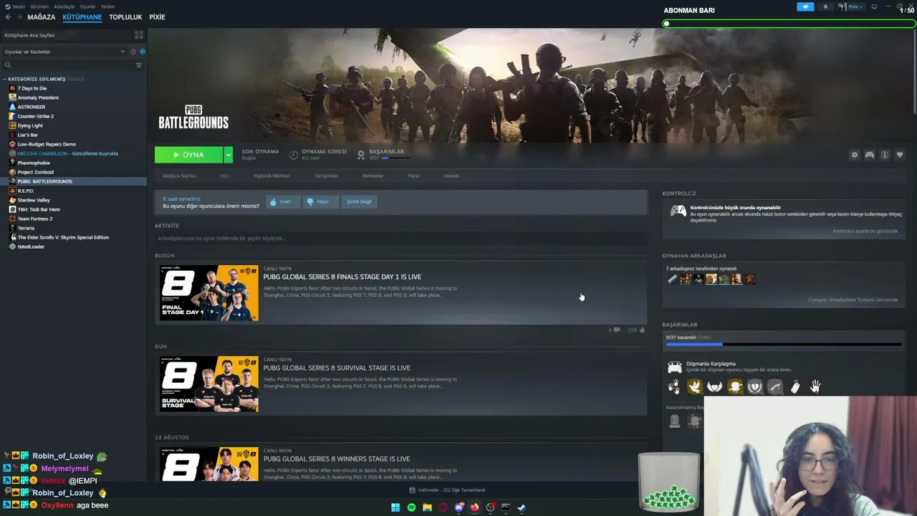Open controller settings link in Kontrolcü panel
Viewport: 917px width, 516px height.
click(865, 231)
